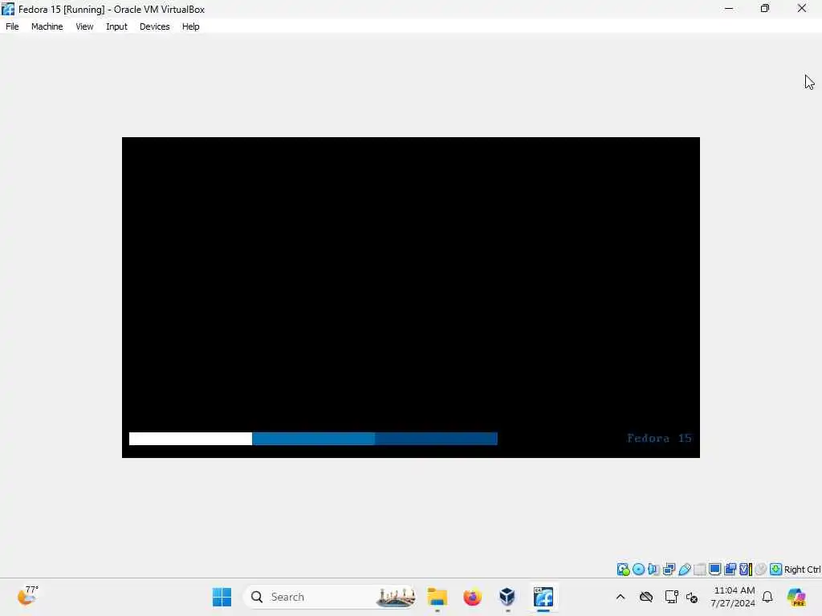Open the View menu
The height and width of the screenshot is (616, 822).
coord(84,26)
